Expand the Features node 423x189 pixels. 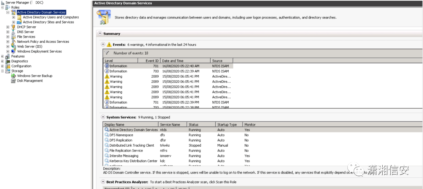click(2, 56)
